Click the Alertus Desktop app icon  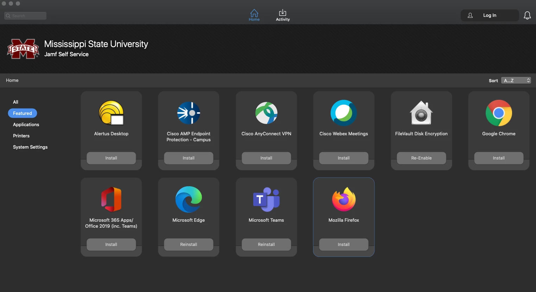[x=111, y=113]
